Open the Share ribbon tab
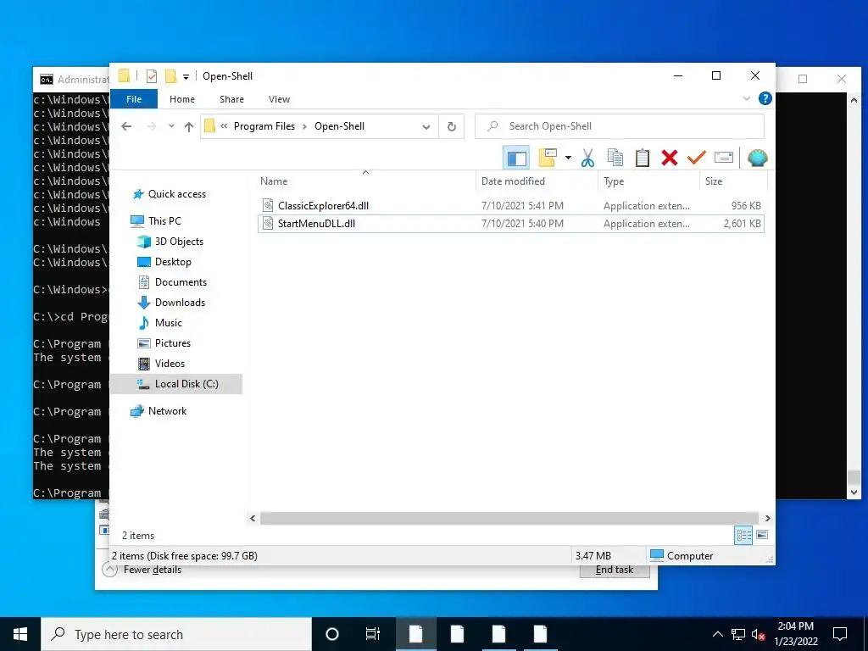Image resolution: width=868 pixels, height=651 pixels. click(x=231, y=99)
